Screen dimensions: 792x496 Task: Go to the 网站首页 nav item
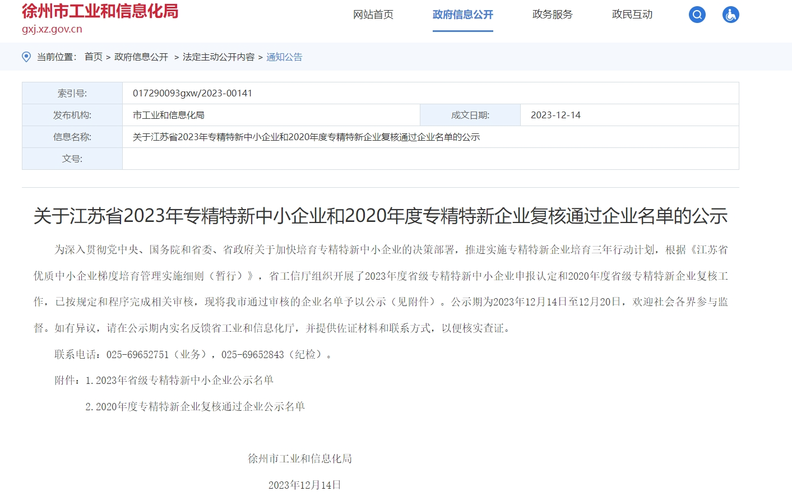(373, 15)
